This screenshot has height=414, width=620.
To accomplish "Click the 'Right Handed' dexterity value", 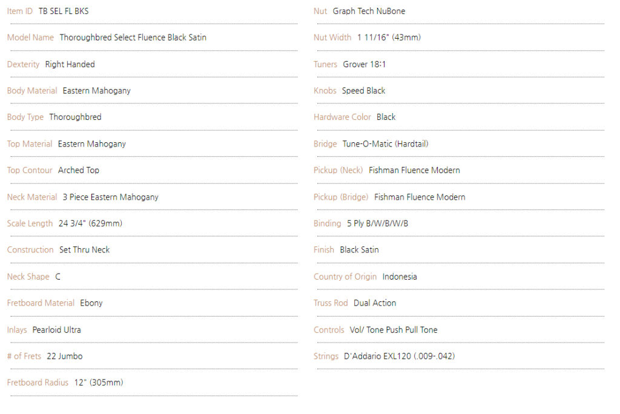I will pyautogui.click(x=70, y=64).
